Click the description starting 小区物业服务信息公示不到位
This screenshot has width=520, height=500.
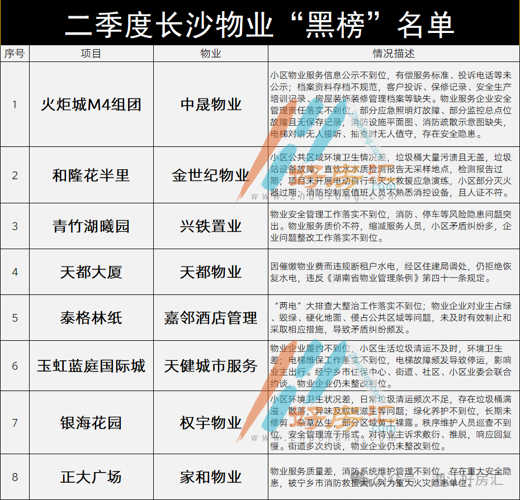(x=391, y=104)
